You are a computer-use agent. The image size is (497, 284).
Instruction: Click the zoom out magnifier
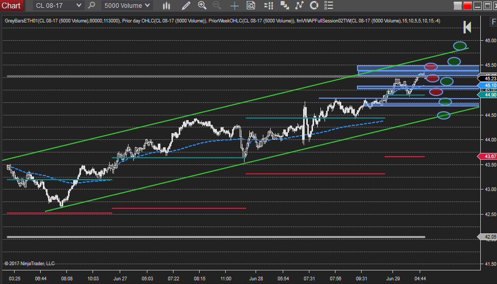coord(217,5)
